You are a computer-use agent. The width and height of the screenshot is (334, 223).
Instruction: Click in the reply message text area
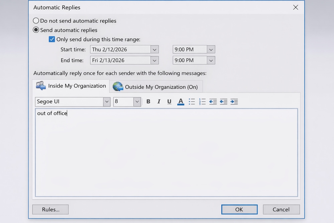click(166, 153)
